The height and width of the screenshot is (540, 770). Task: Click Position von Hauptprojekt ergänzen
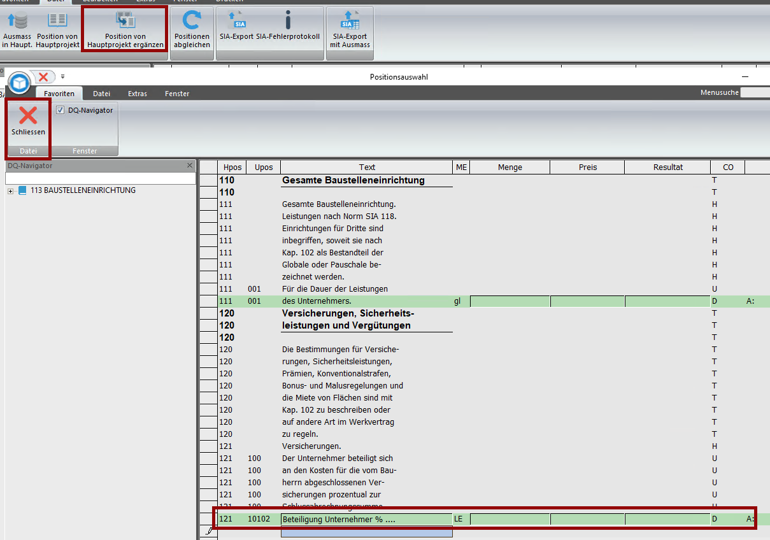[125, 31]
